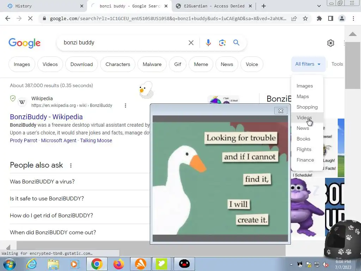This screenshot has width=361, height=271.
Task: Open the Chrome profile avatar
Action: click(x=342, y=18)
